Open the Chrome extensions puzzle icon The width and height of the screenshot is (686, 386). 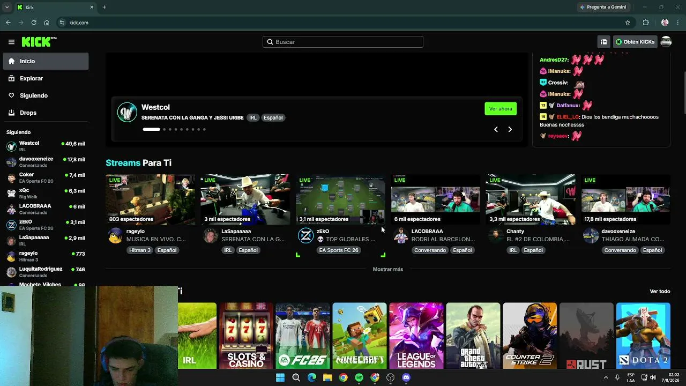[646, 23]
